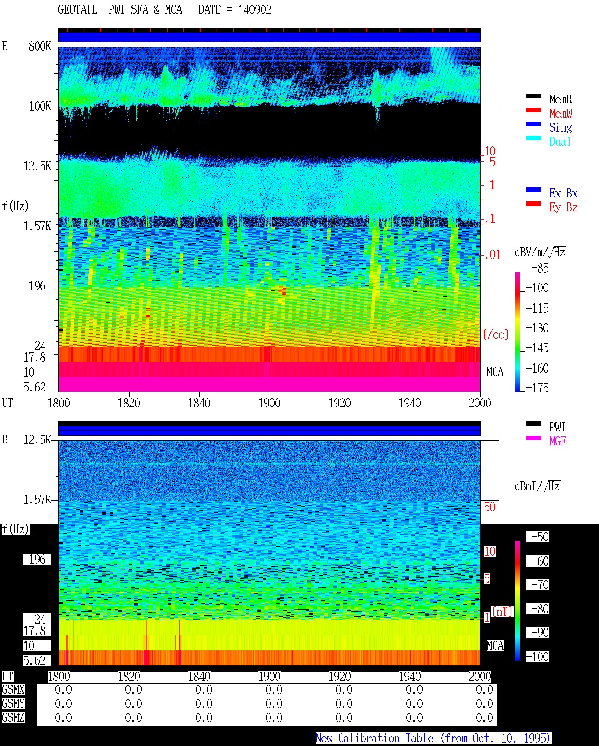This screenshot has height=746, width=599.
Task: Click the B panel '1.57K' axis label
Action: [37, 500]
